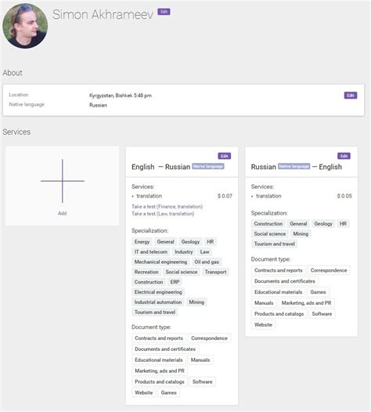Image resolution: width=371 pixels, height=412 pixels.
Task: Click the plus icon to add service
Action: coord(63,181)
